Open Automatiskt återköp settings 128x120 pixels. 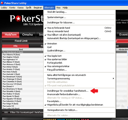pyautogui.click(x=79, y=38)
